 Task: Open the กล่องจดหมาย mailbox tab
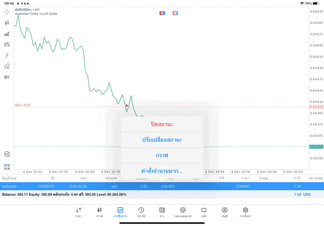click(183, 212)
